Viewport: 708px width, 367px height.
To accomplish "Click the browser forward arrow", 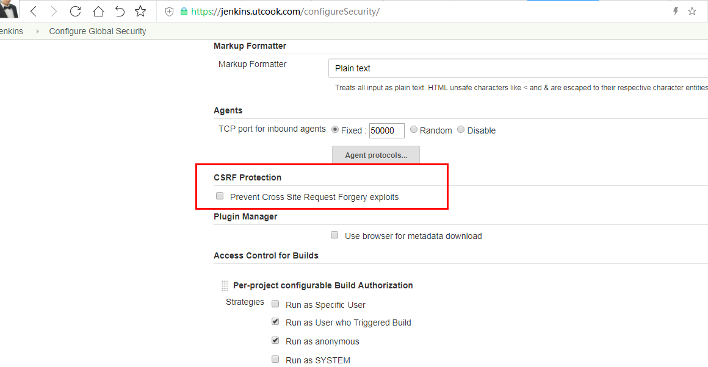I will pyautogui.click(x=54, y=11).
